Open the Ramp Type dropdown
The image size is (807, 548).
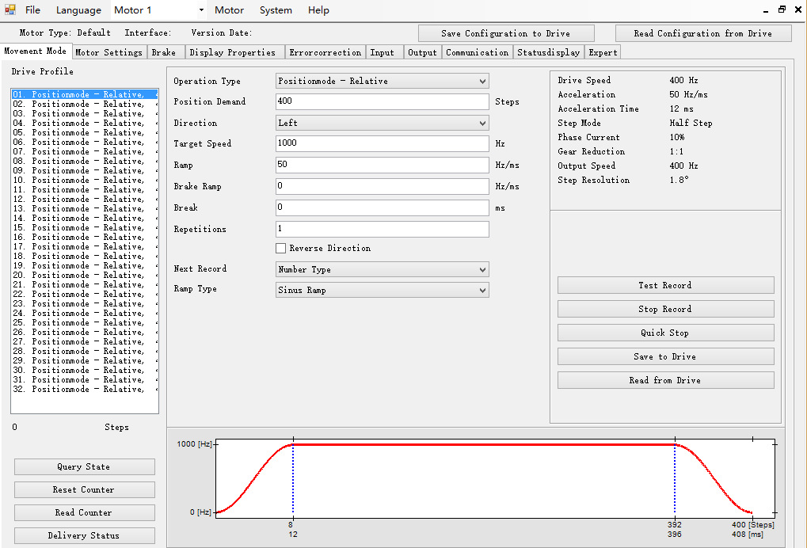coord(382,291)
